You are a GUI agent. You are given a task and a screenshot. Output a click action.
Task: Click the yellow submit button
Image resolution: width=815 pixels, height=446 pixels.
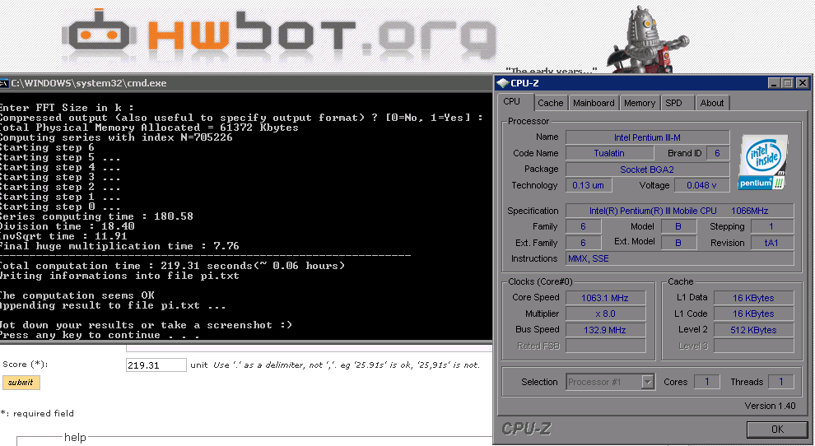pos(21,383)
